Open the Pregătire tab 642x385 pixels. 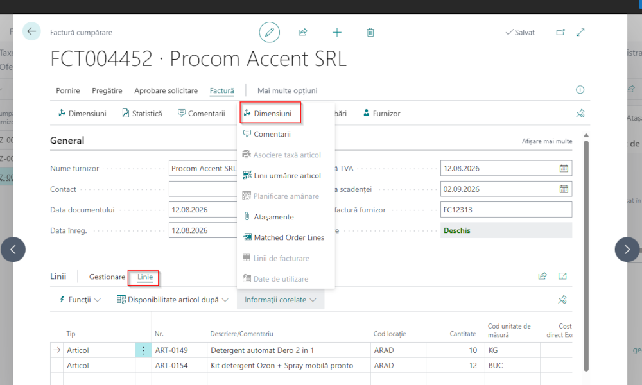coord(107,90)
